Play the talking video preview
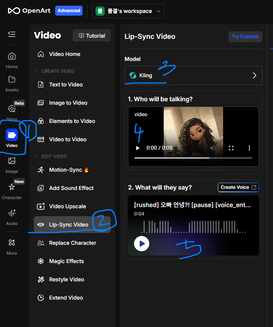The image size is (273, 327). click(x=138, y=148)
